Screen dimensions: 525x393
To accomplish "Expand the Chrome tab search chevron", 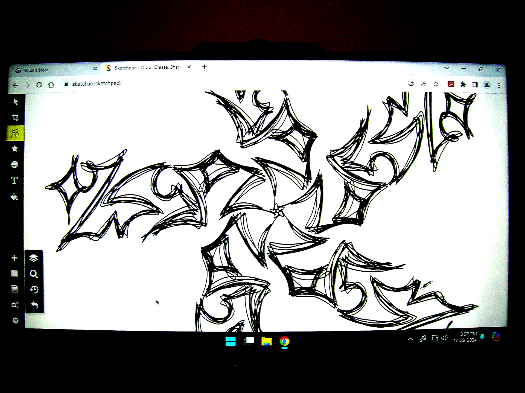I will click(447, 68).
